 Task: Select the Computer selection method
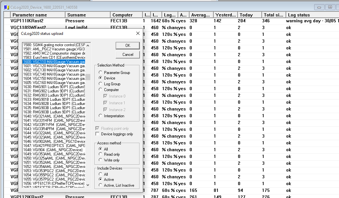[x=101, y=90]
